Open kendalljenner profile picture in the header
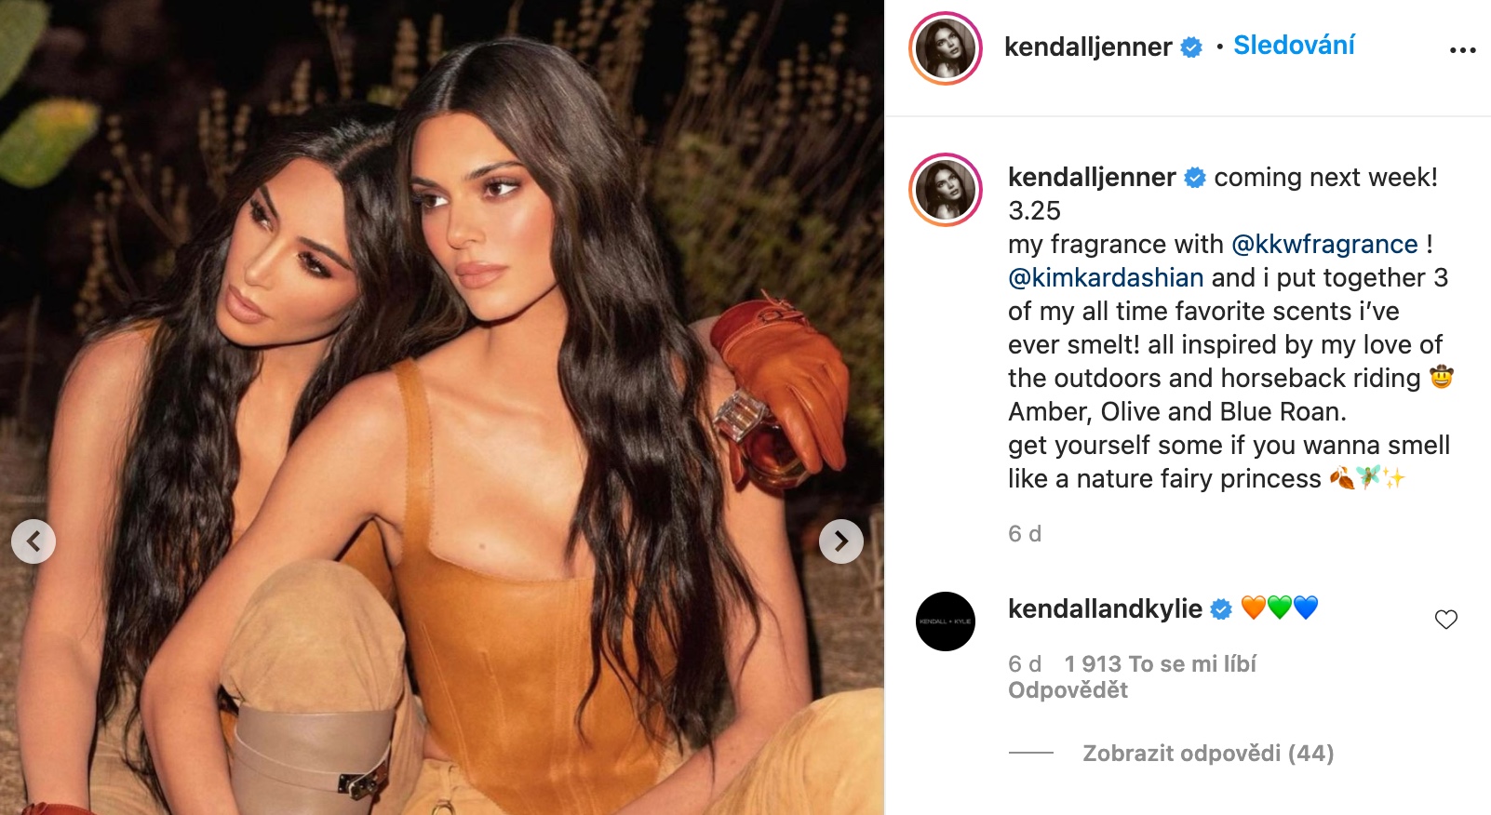1491x815 pixels. tap(946, 47)
